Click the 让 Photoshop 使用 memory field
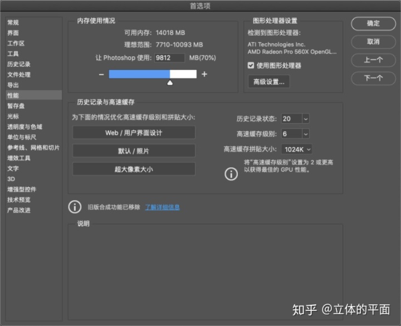401x326 pixels. (169, 58)
